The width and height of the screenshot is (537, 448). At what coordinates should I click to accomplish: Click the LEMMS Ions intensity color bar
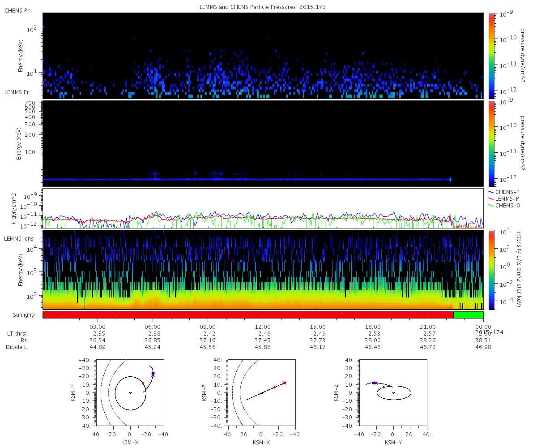pos(491,269)
